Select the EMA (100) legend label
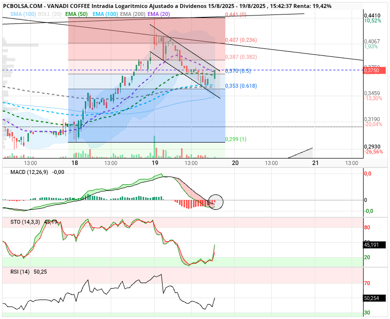Viewport: 390px width, 319px height. 106,14
